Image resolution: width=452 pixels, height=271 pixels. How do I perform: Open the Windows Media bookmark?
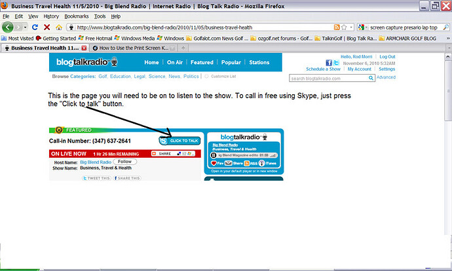[134, 39]
